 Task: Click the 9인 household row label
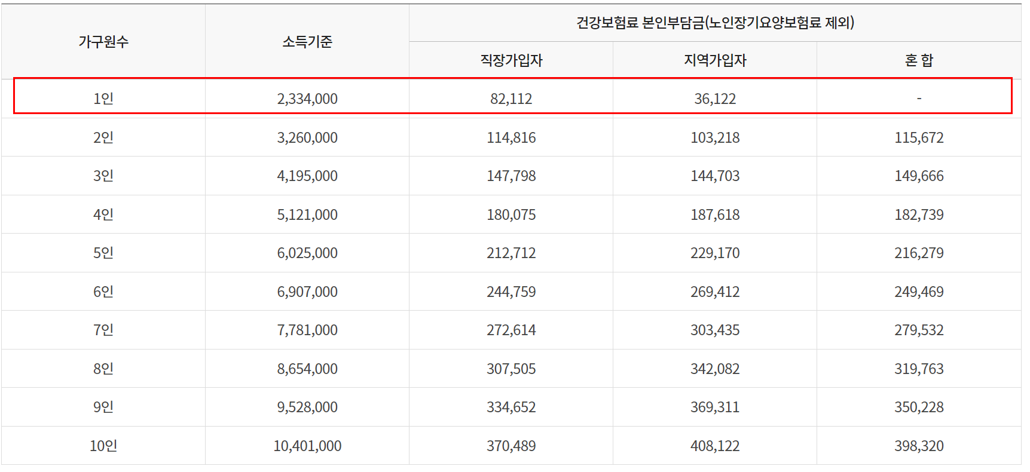pyautogui.click(x=103, y=407)
